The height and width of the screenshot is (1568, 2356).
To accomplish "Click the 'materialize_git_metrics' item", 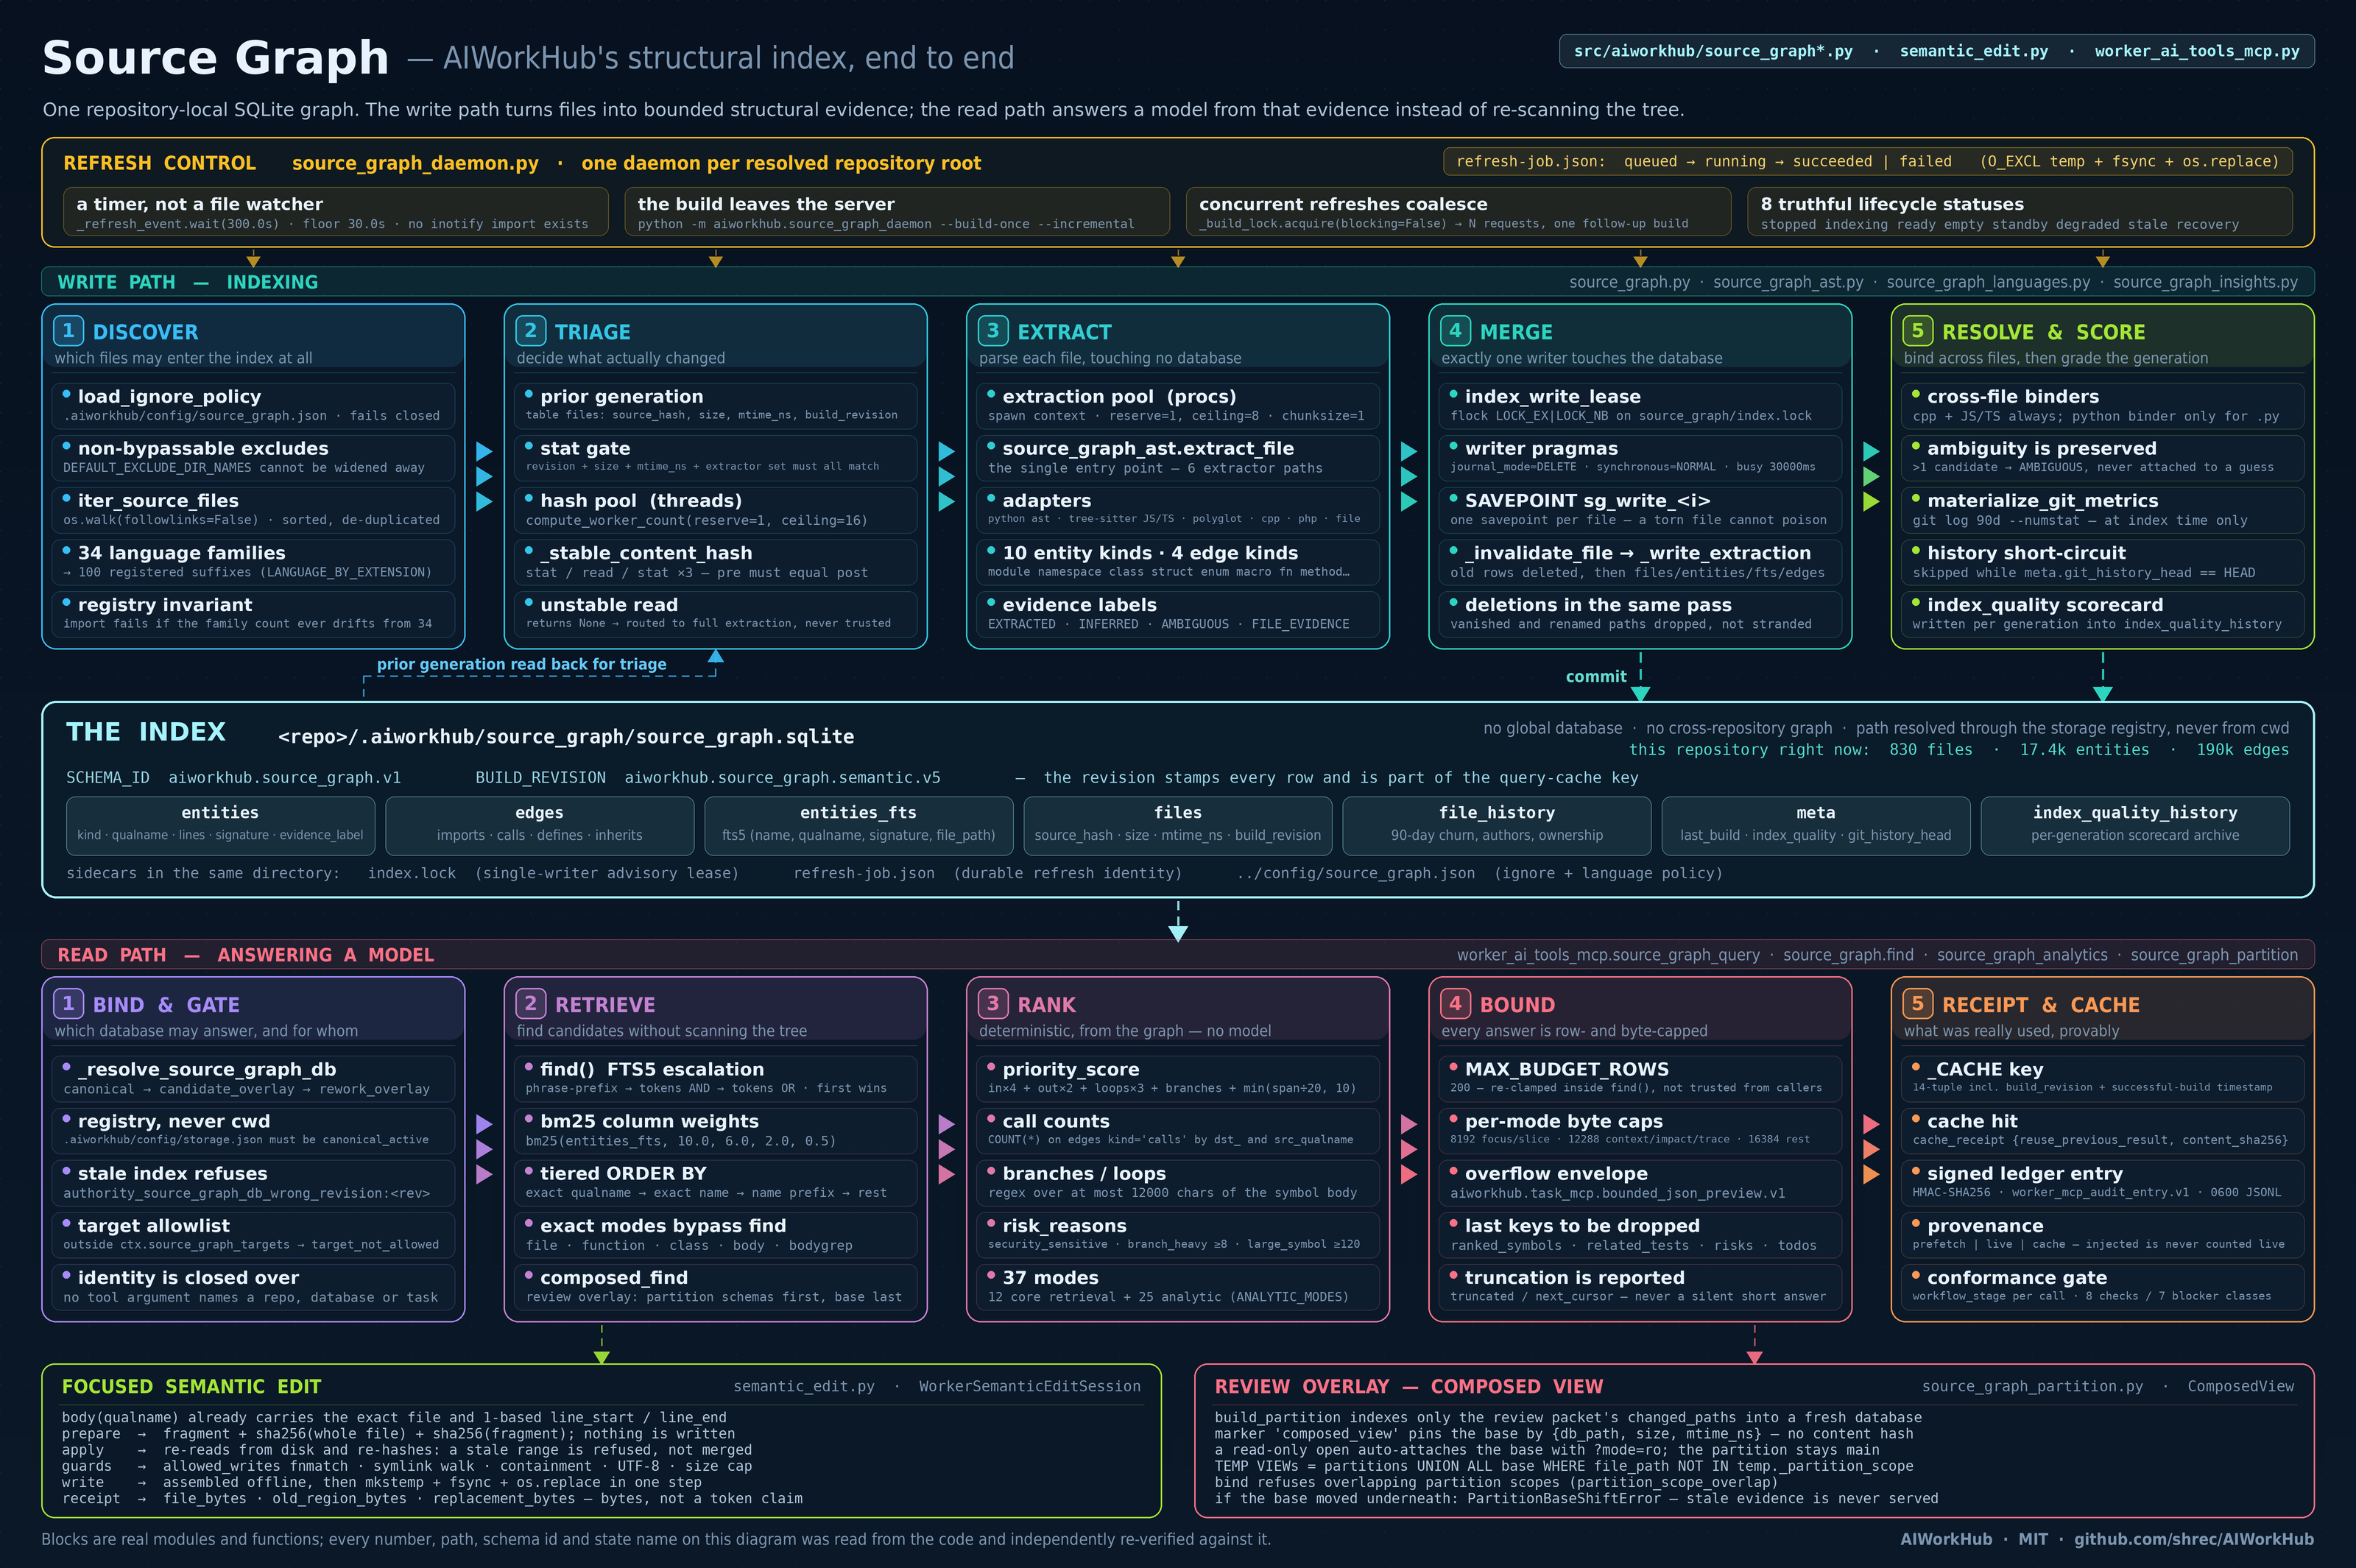I will [2103, 509].
